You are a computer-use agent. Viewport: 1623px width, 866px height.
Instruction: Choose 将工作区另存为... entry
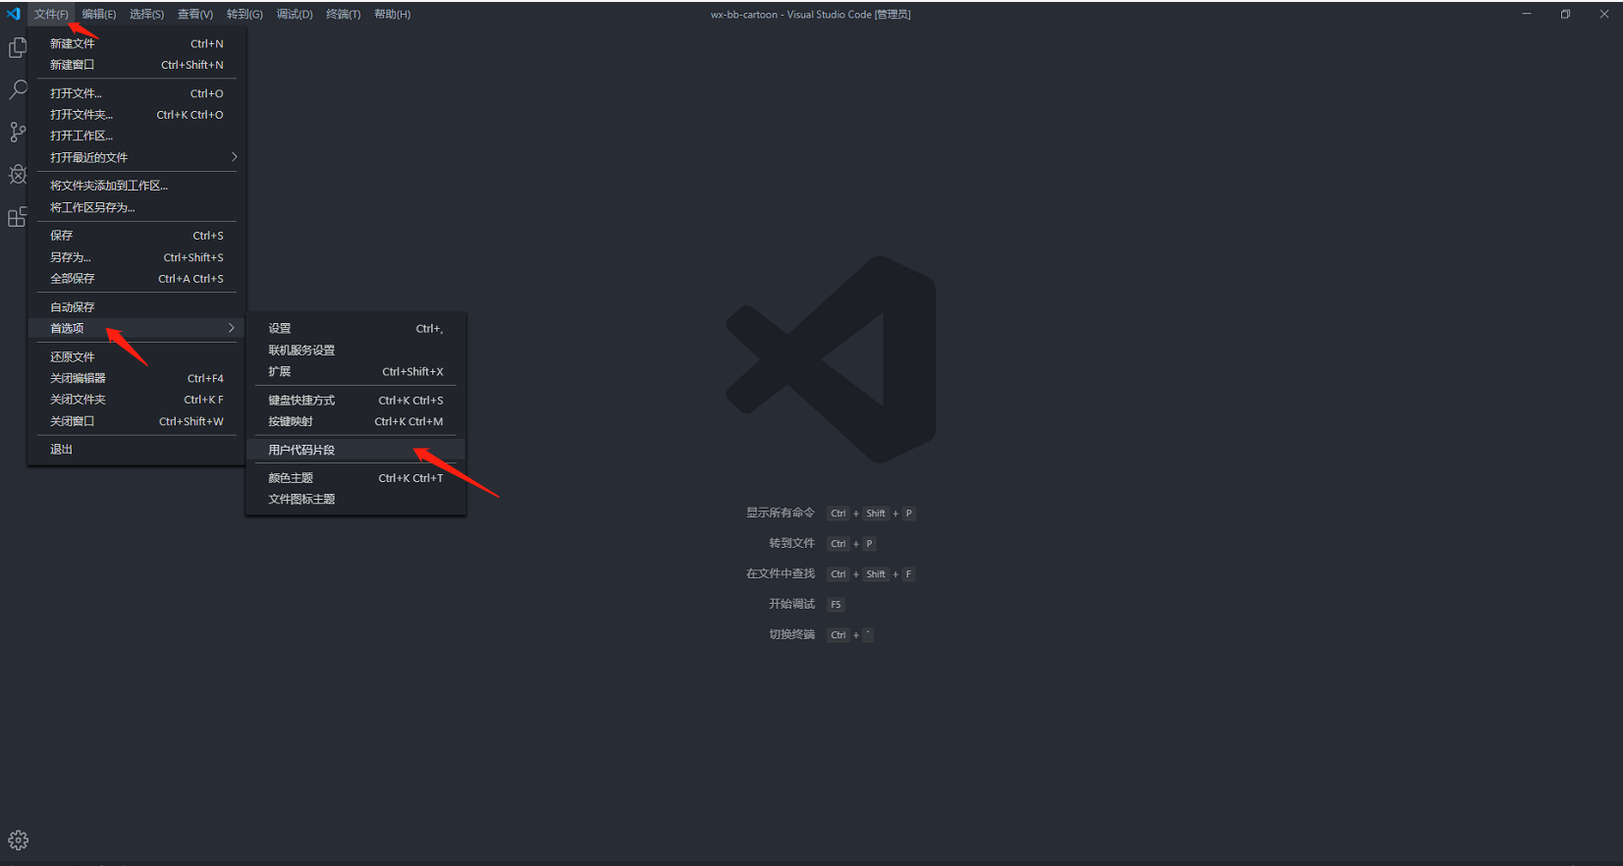(x=136, y=207)
